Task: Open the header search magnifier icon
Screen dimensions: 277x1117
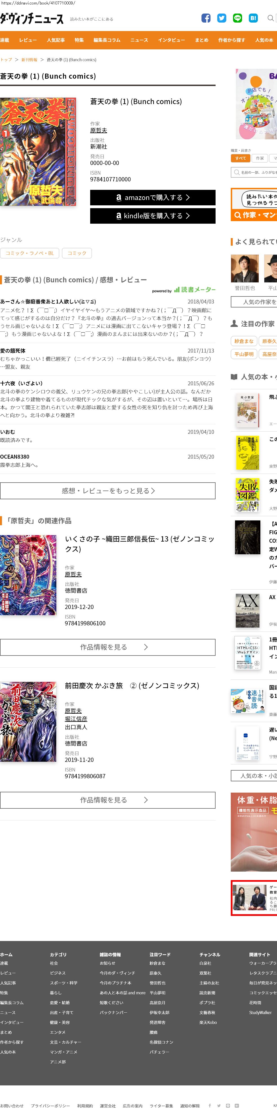Action: click(x=271, y=18)
